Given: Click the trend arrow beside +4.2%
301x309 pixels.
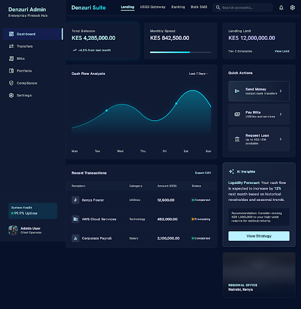Looking at the screenshot, I should point(75,50).
